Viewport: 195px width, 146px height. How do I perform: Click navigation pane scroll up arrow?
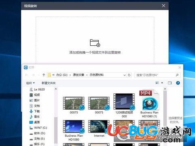tap(56, 89)
